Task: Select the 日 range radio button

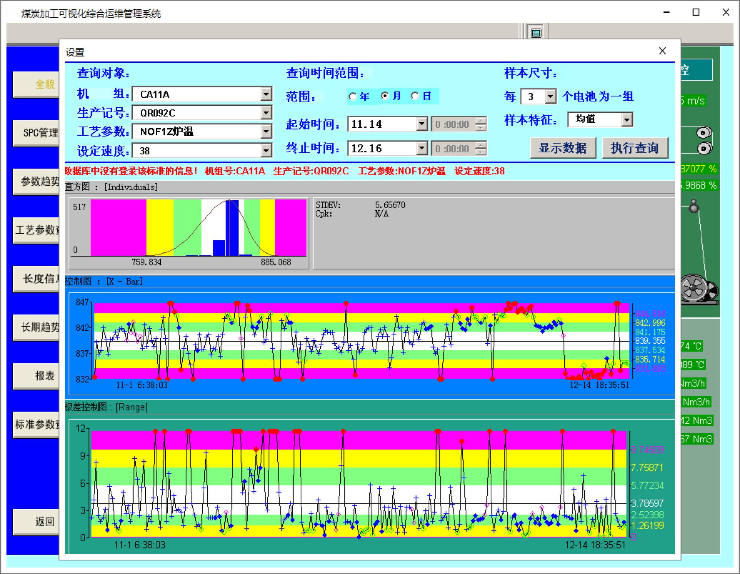Action: click(415, 96)
